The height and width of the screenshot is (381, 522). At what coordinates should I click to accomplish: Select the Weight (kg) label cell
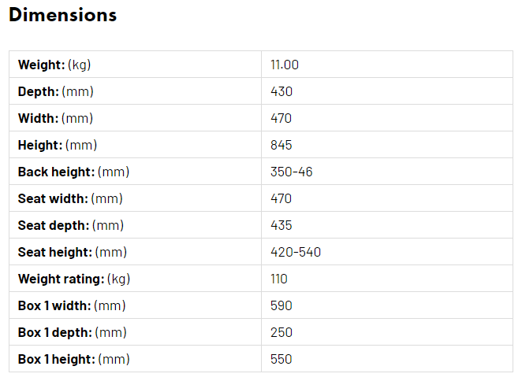[x=135, y=65]
